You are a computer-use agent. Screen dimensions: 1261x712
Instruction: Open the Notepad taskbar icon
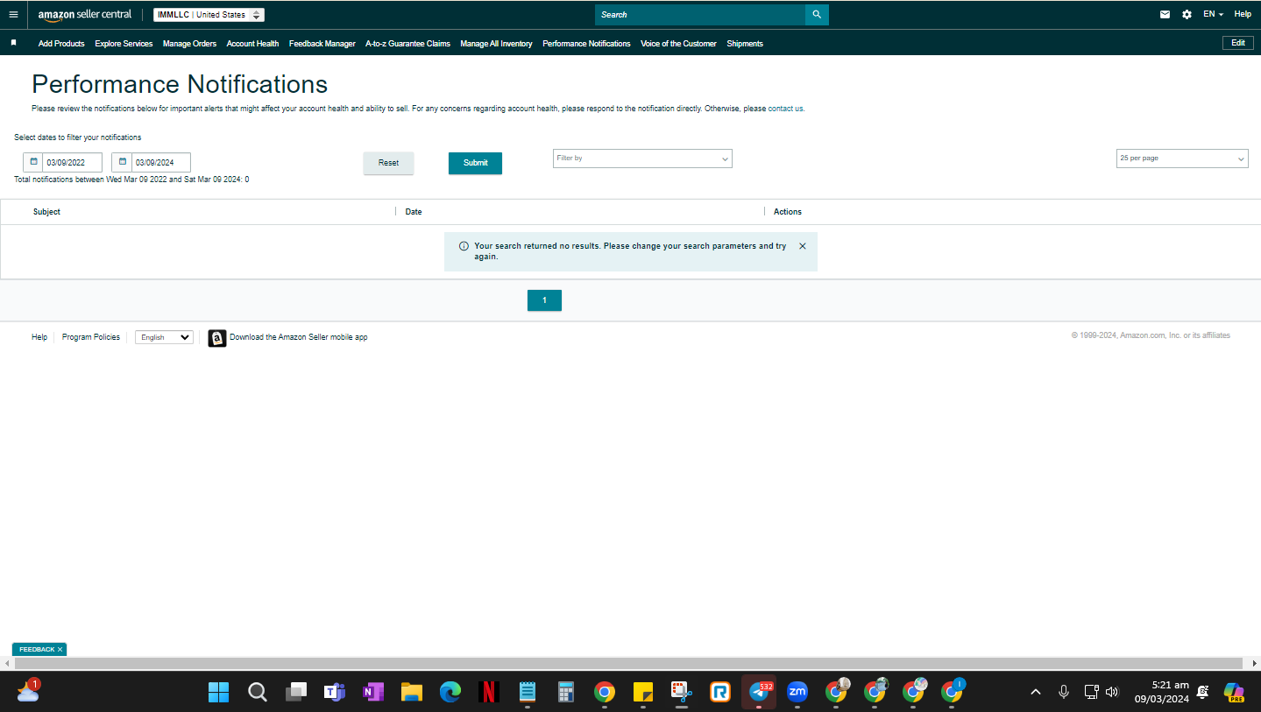tap(528, 692)
